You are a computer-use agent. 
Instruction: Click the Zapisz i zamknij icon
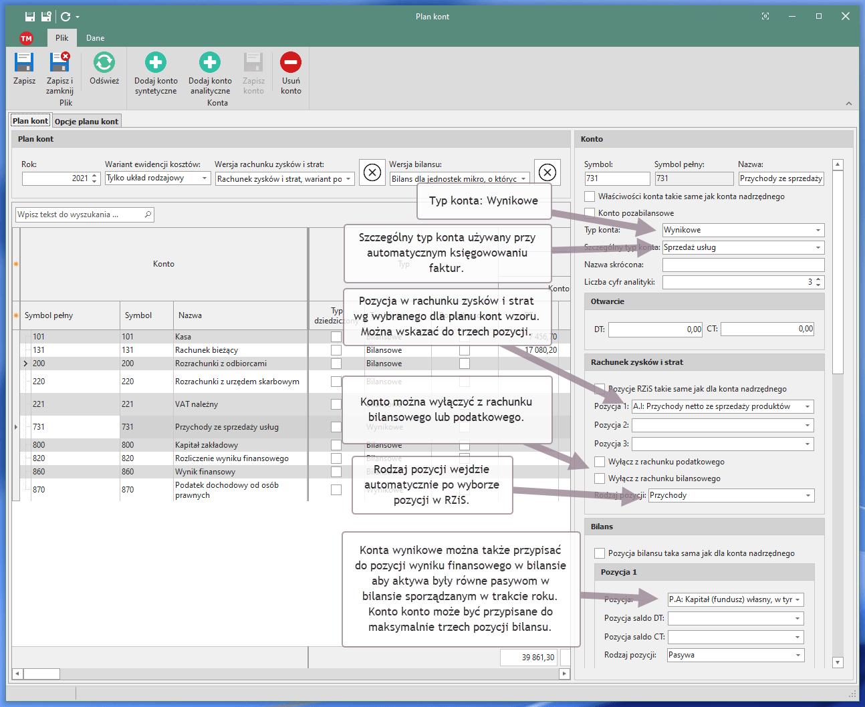[59, 63]
